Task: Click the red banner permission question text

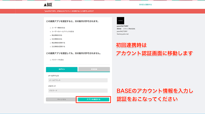Action: pos(69,11)
